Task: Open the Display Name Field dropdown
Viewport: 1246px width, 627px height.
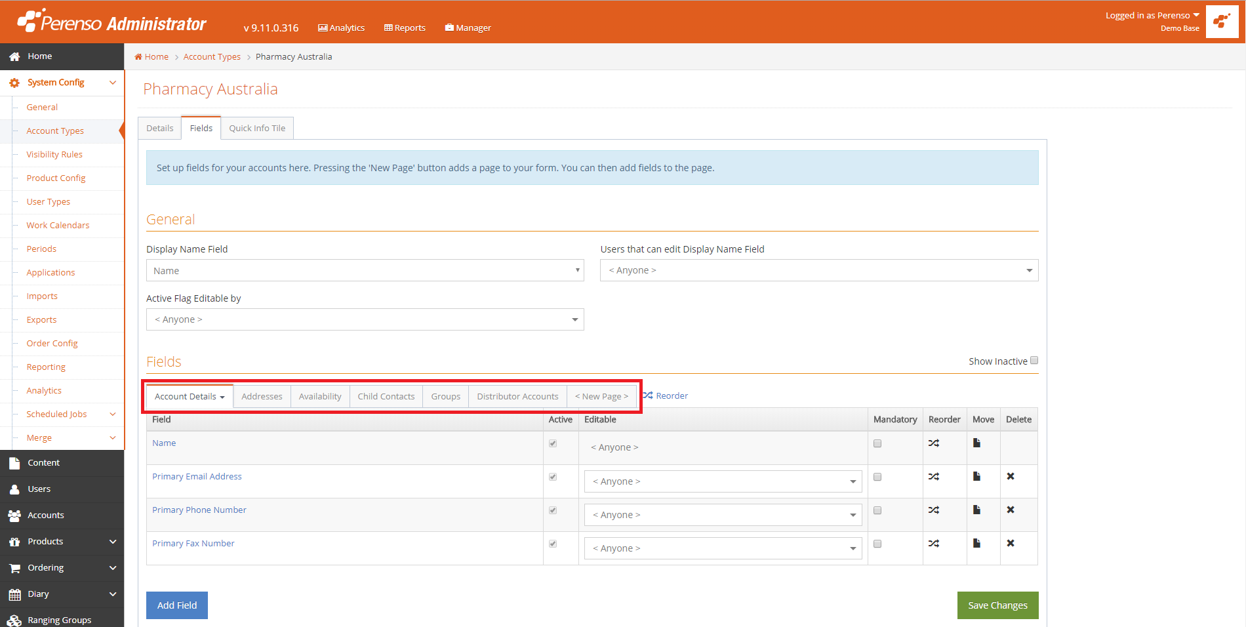Action: coord(365,270)
